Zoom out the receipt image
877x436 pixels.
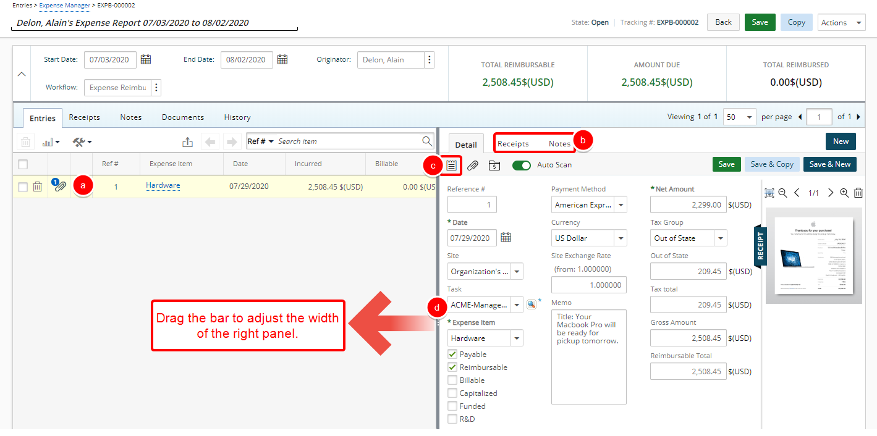point(782,193)
